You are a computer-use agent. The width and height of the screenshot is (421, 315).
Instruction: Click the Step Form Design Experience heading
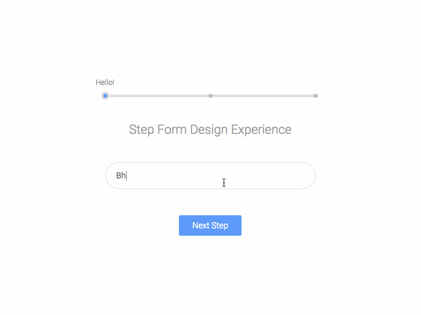click(x=210, y=129)
